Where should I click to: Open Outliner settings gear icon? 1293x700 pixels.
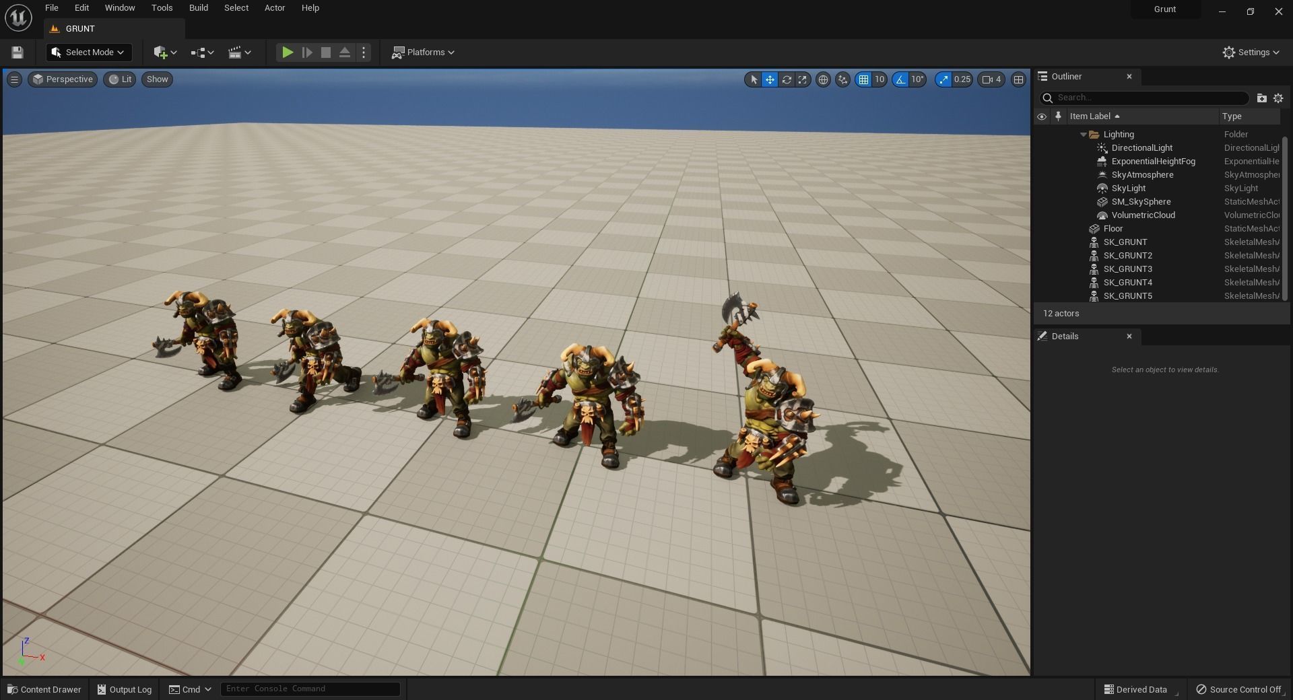point(1278,98)
